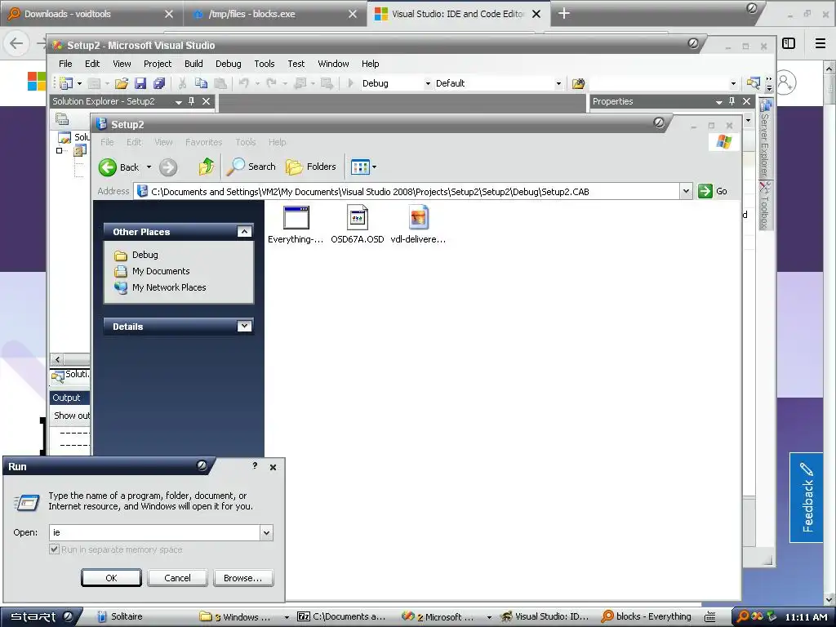The image size is (836, 627).
Task: Click the Address bar path field
Action: [408, 191]
